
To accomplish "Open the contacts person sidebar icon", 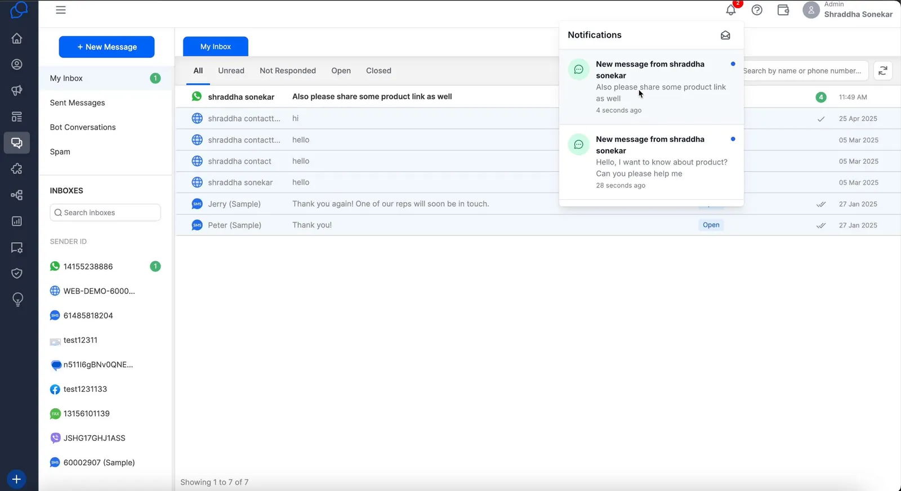I will pos(17,64).
